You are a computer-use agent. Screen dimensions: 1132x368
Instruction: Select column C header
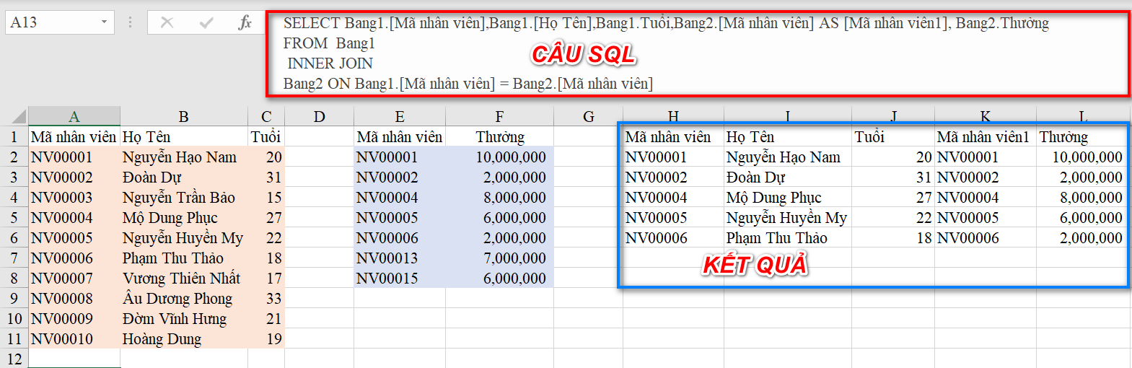coord(266,117)
